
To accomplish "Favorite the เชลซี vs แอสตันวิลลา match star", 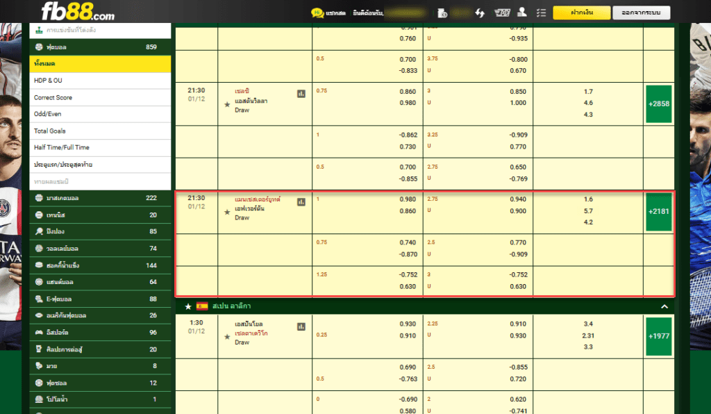I will (x=227, y=105).
